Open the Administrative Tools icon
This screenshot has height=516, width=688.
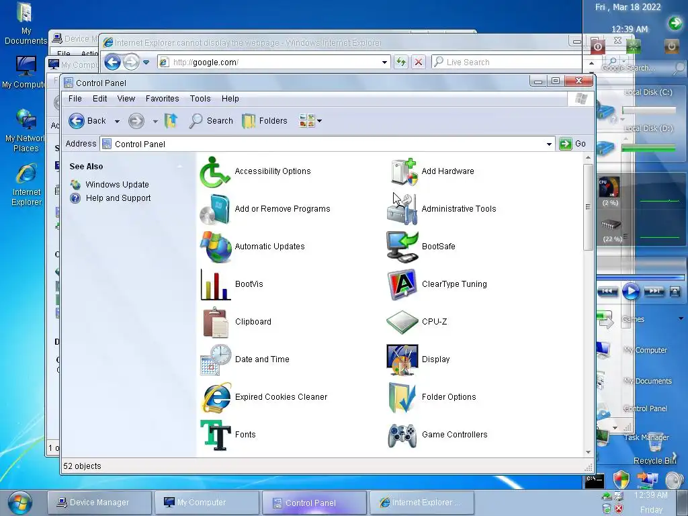tap(402, 210)
